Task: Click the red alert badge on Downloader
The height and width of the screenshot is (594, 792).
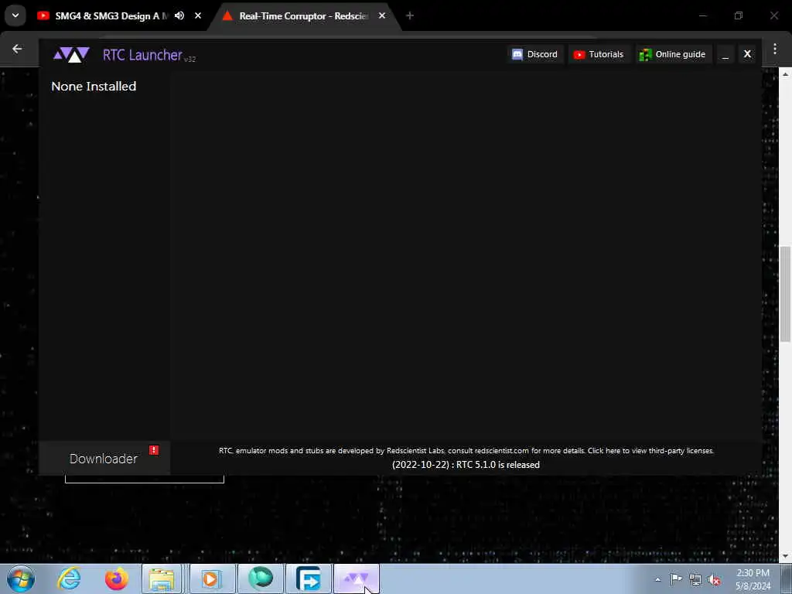Action: tap(154, 449)
